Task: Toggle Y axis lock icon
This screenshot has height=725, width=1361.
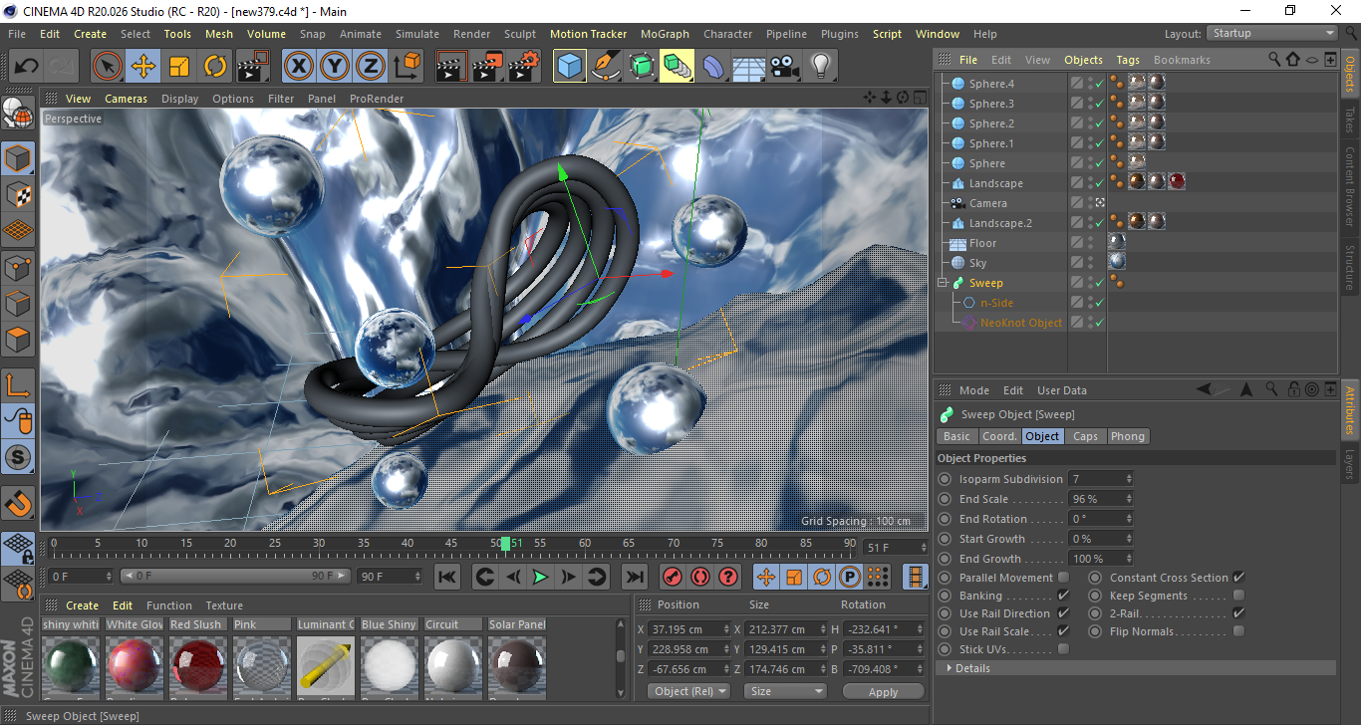Action: pyautogui.click(x=335, y=67)
